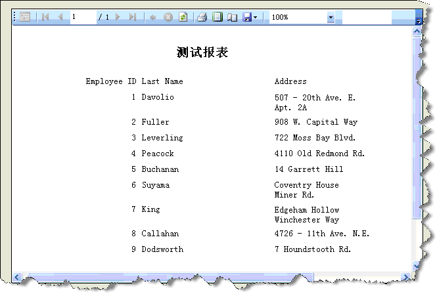Switch to print layout view
Image resolution: width=437 pixels, height=294 pixels.
click(x=218, y=17)
